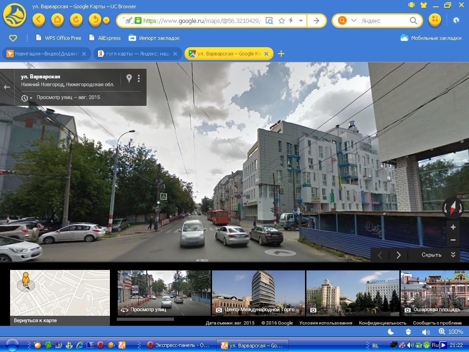This screenshot has height=352, width=469.
Task: Click the thumbnail strip scrollbar
Action: click(145, 319)
